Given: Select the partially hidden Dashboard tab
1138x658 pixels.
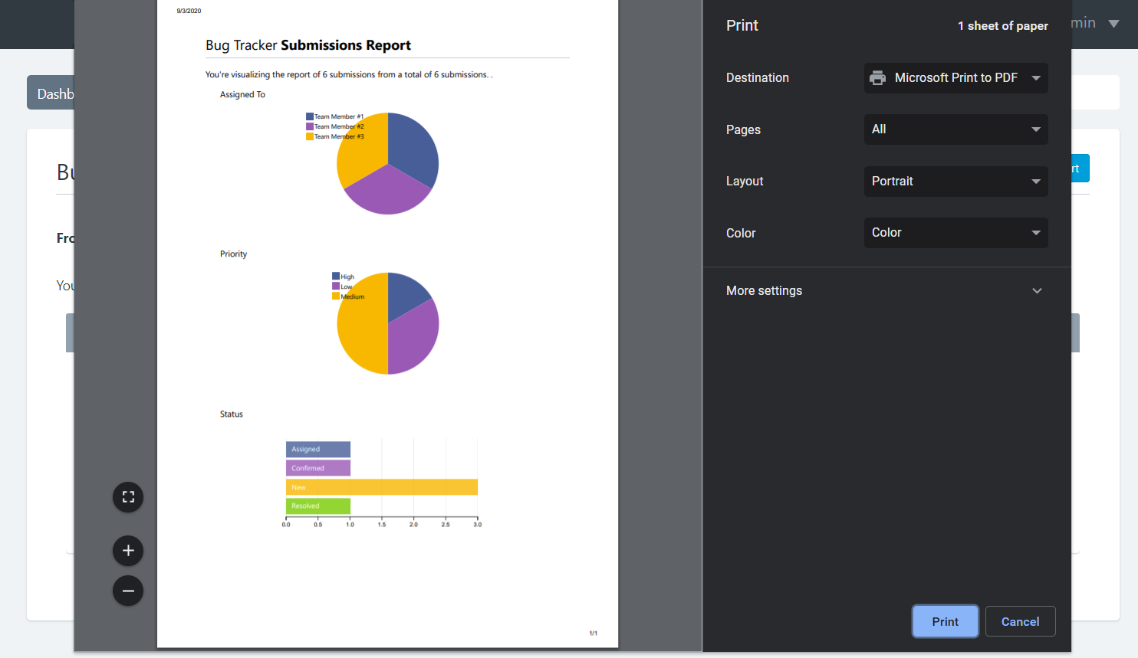Looking at the screenshot, I should click(x=51, y=93).
